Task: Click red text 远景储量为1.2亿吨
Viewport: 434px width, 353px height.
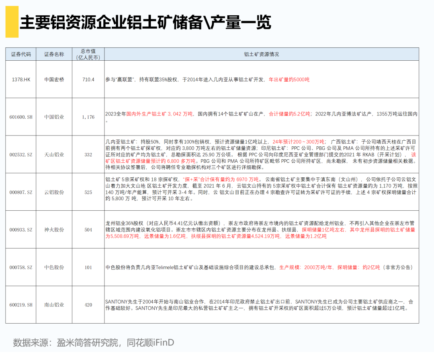Action: click(306, 236)
